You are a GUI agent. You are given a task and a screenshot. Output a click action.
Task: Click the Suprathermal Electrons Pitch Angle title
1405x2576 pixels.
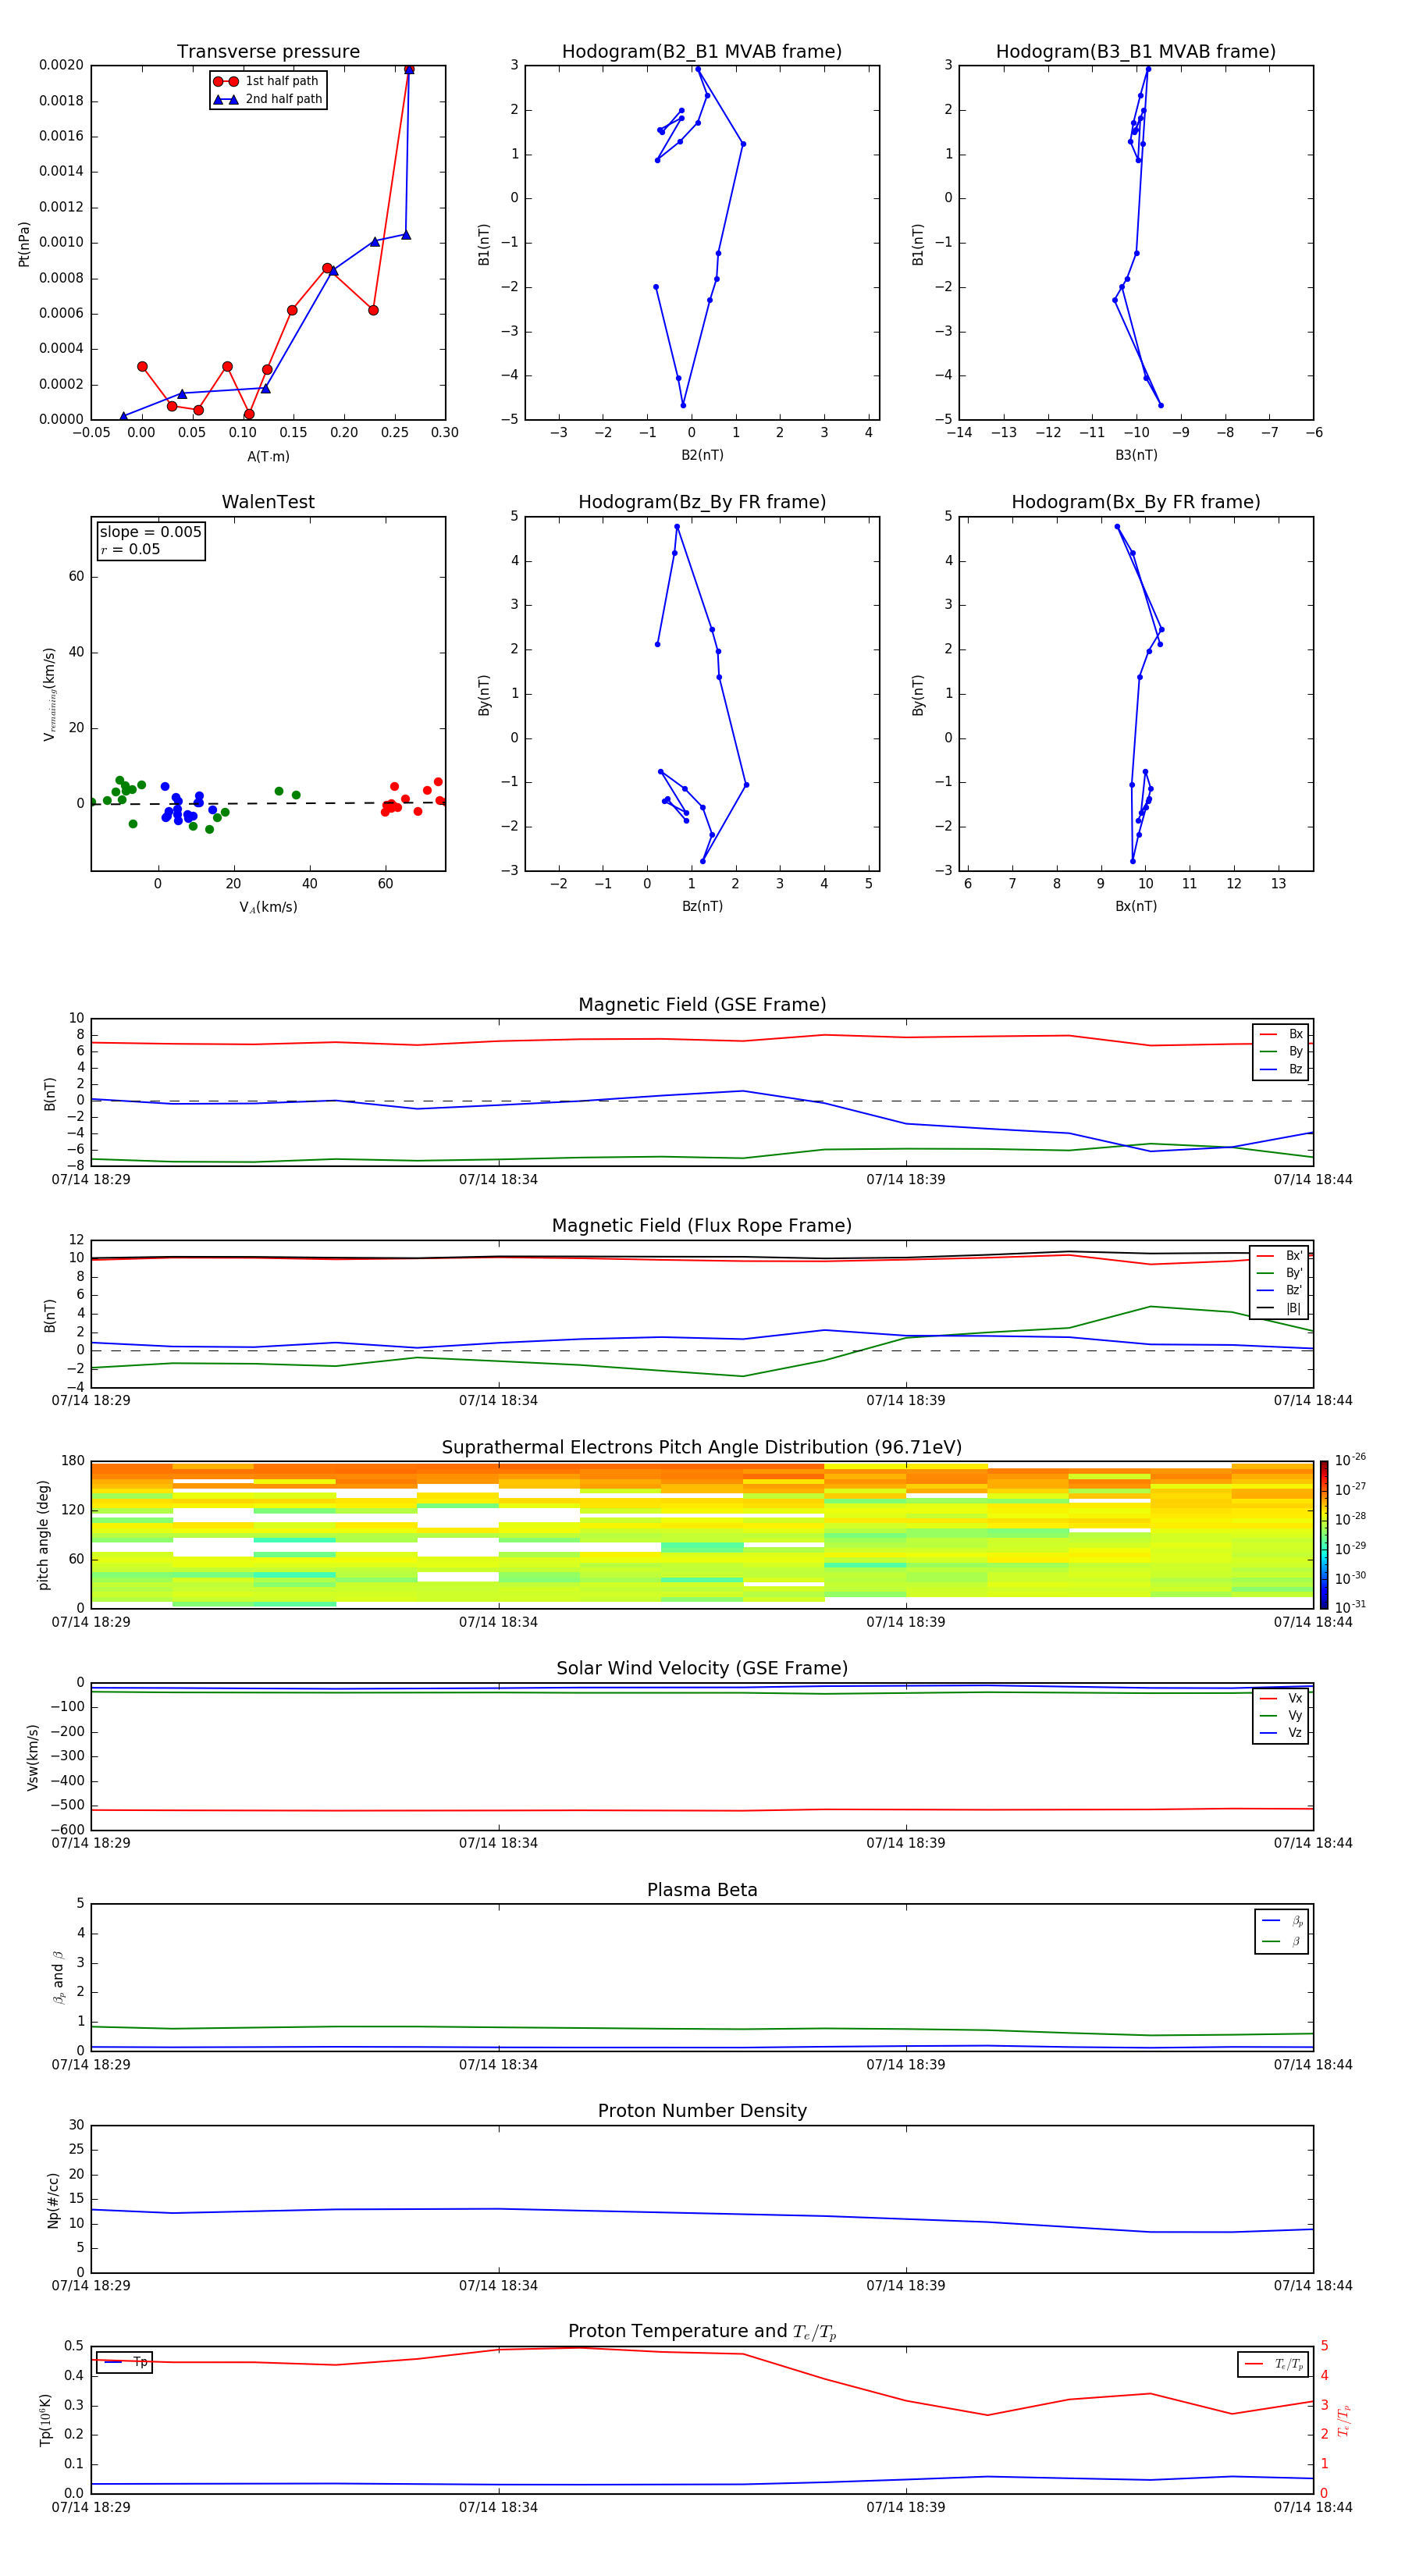coord(702,1448)
